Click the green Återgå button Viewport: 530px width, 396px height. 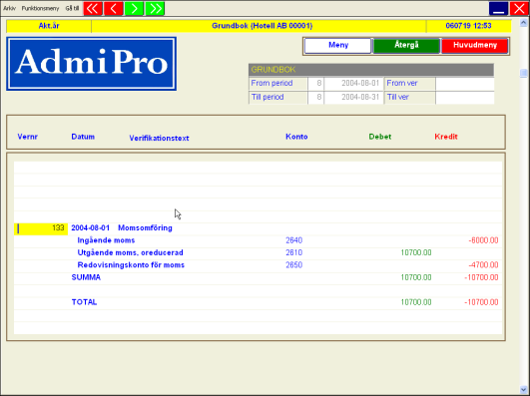click(406, 46)
